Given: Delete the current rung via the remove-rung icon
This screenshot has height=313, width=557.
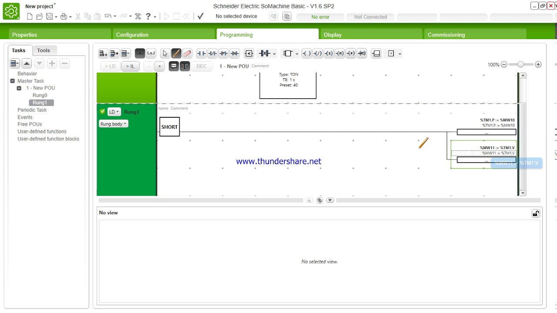Looking at the screenshot, I should (125, 53).
